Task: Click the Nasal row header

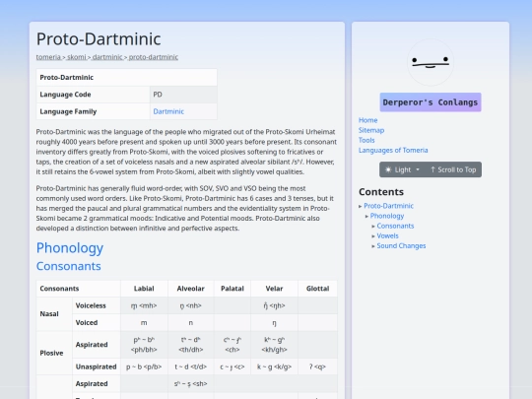Action: [54, 314]
